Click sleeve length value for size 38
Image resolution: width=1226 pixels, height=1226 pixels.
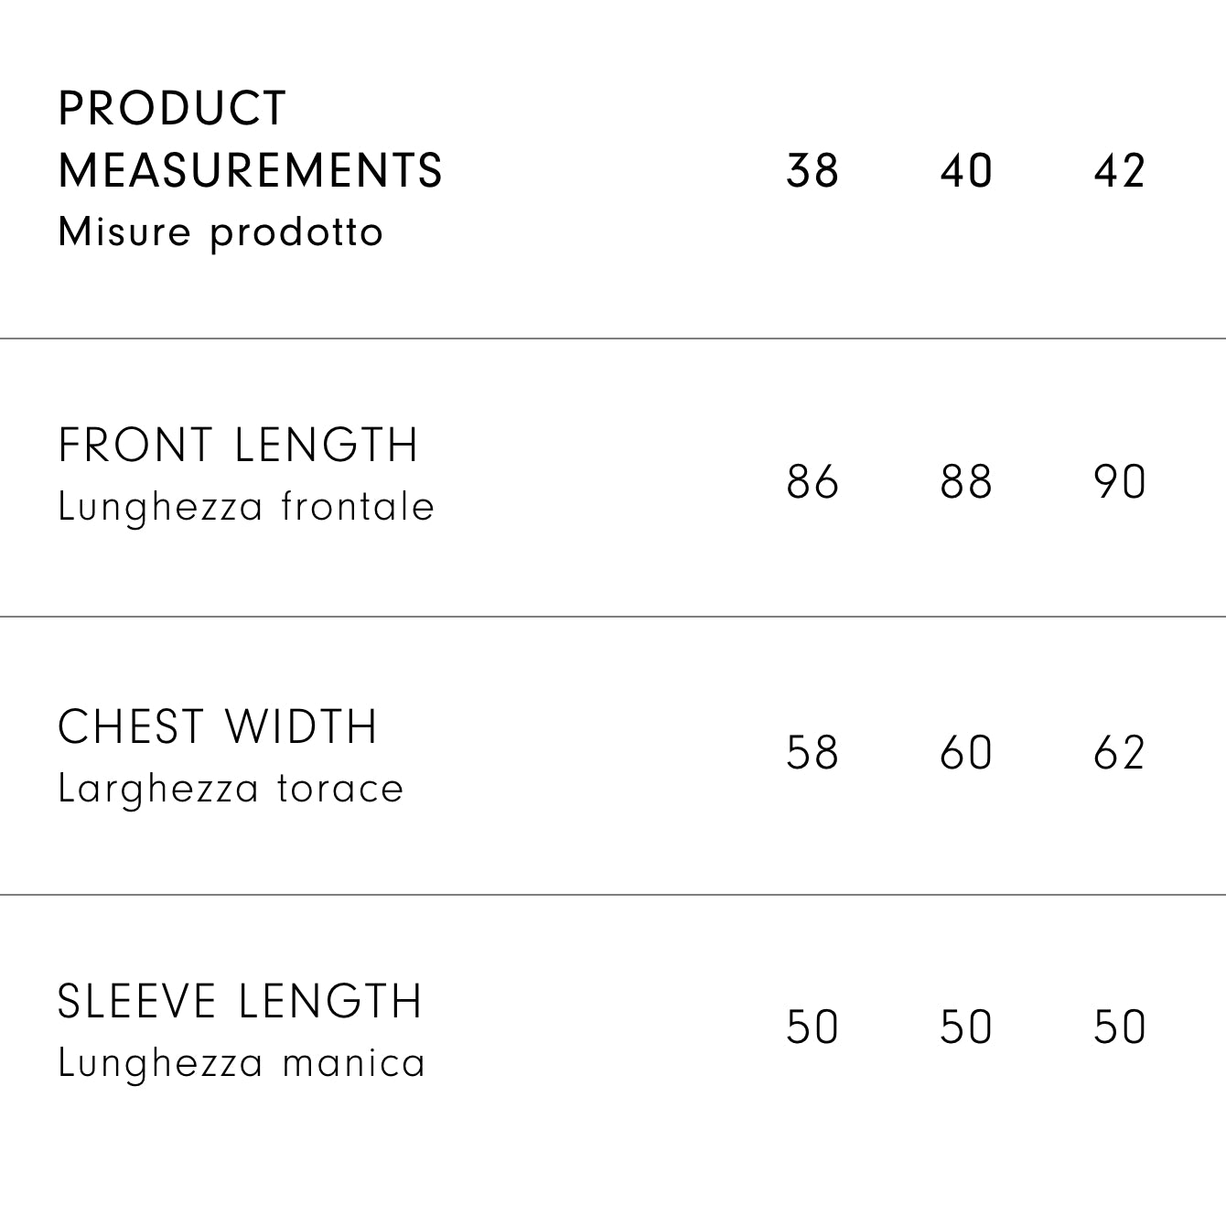coord(812,1027)
